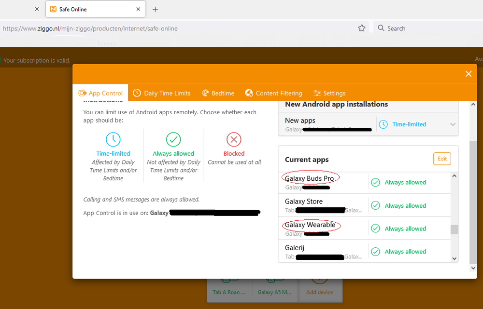
Task: Click the browser address bar URL
Action: [x=90, y=28]
